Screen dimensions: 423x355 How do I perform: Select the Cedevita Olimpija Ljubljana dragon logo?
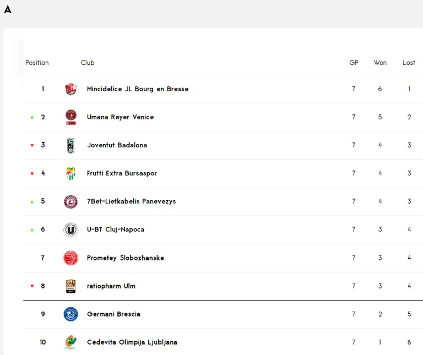tap(70, 342)
